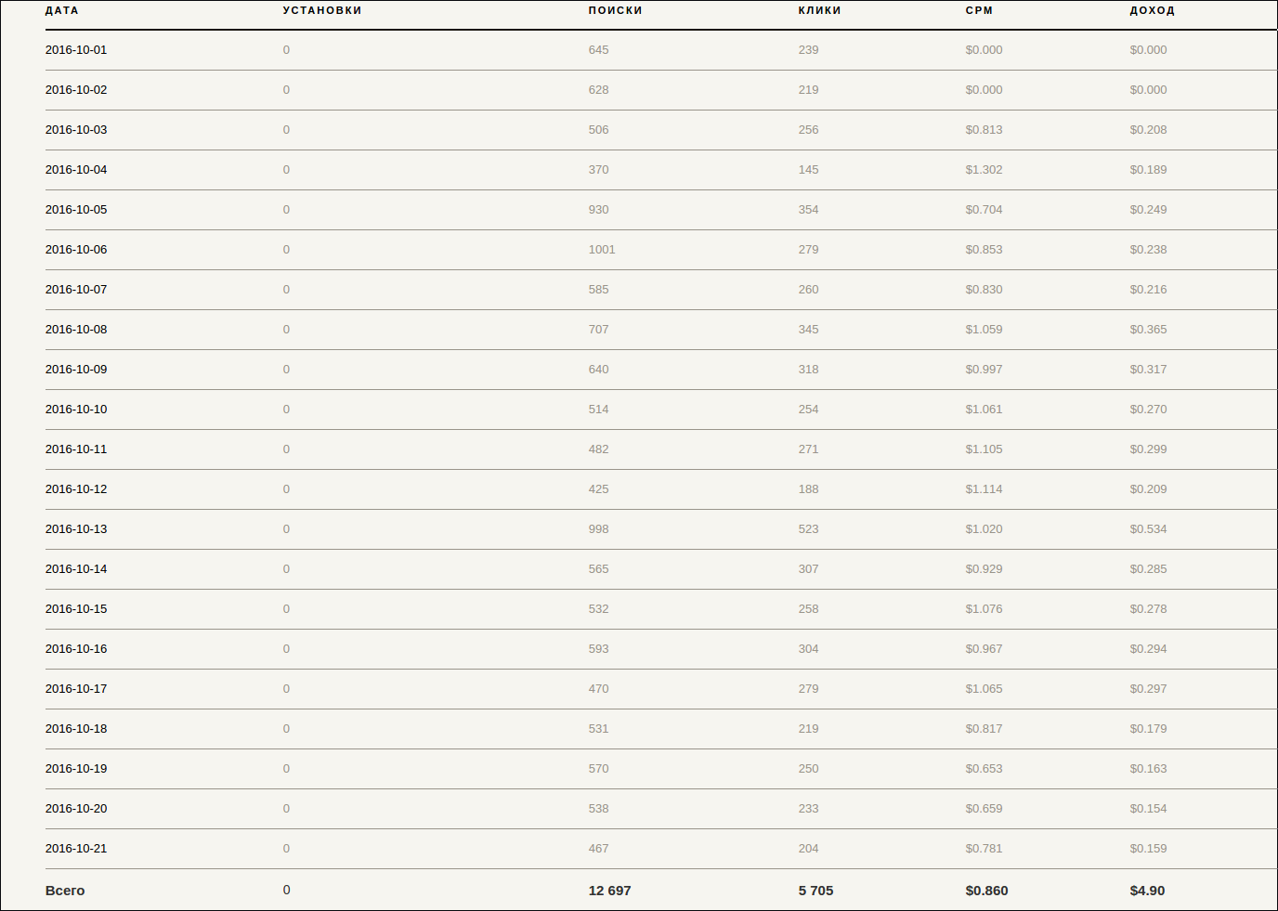The image size is (1278, 911).
Task: Click the 2016-10-13 date cell
Action: click(76, 529)
